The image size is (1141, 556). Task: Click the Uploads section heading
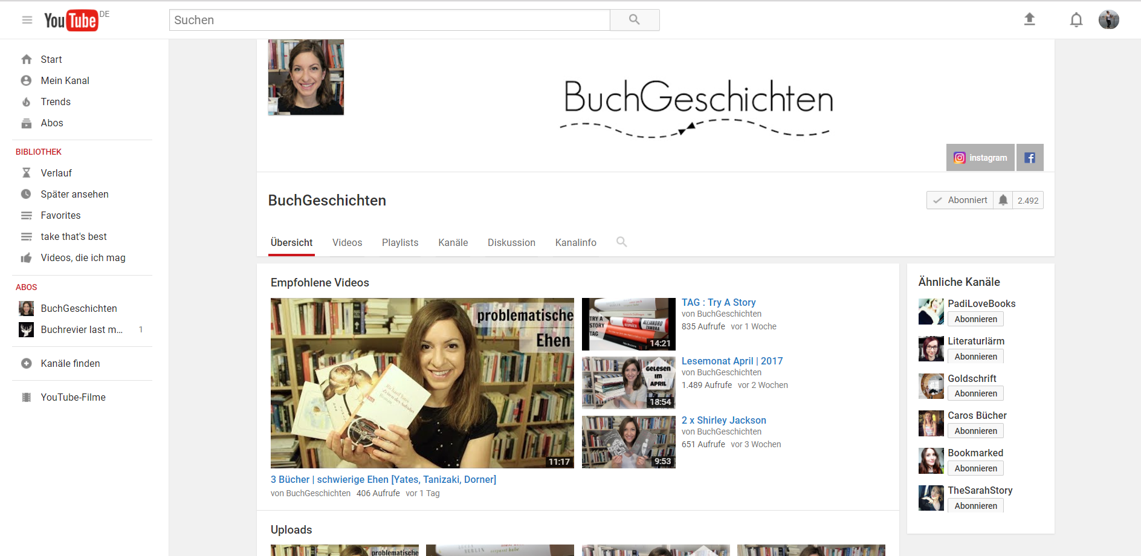pyautogui.click(x=291, y=529)
